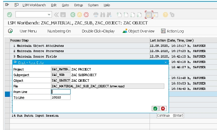Viewport: 217px width, 130px height.
Task: Open the Help menu
Action: coord(107,5)
